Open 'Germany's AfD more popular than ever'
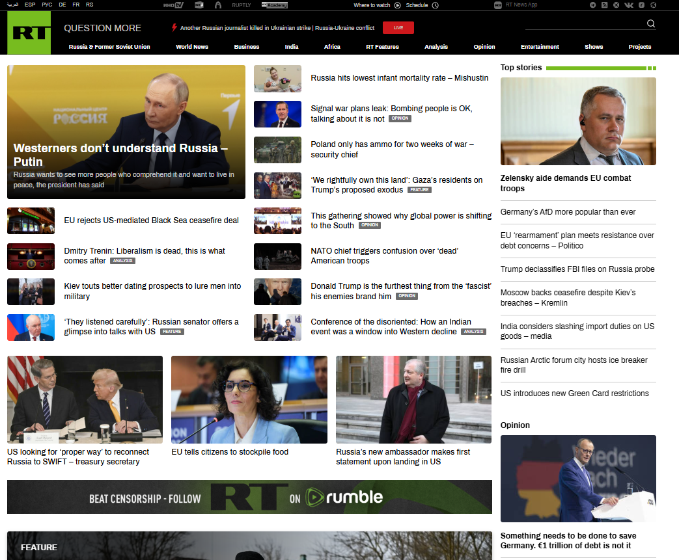The width and height of the screenshot is (679, 560). tap(568, 212)
